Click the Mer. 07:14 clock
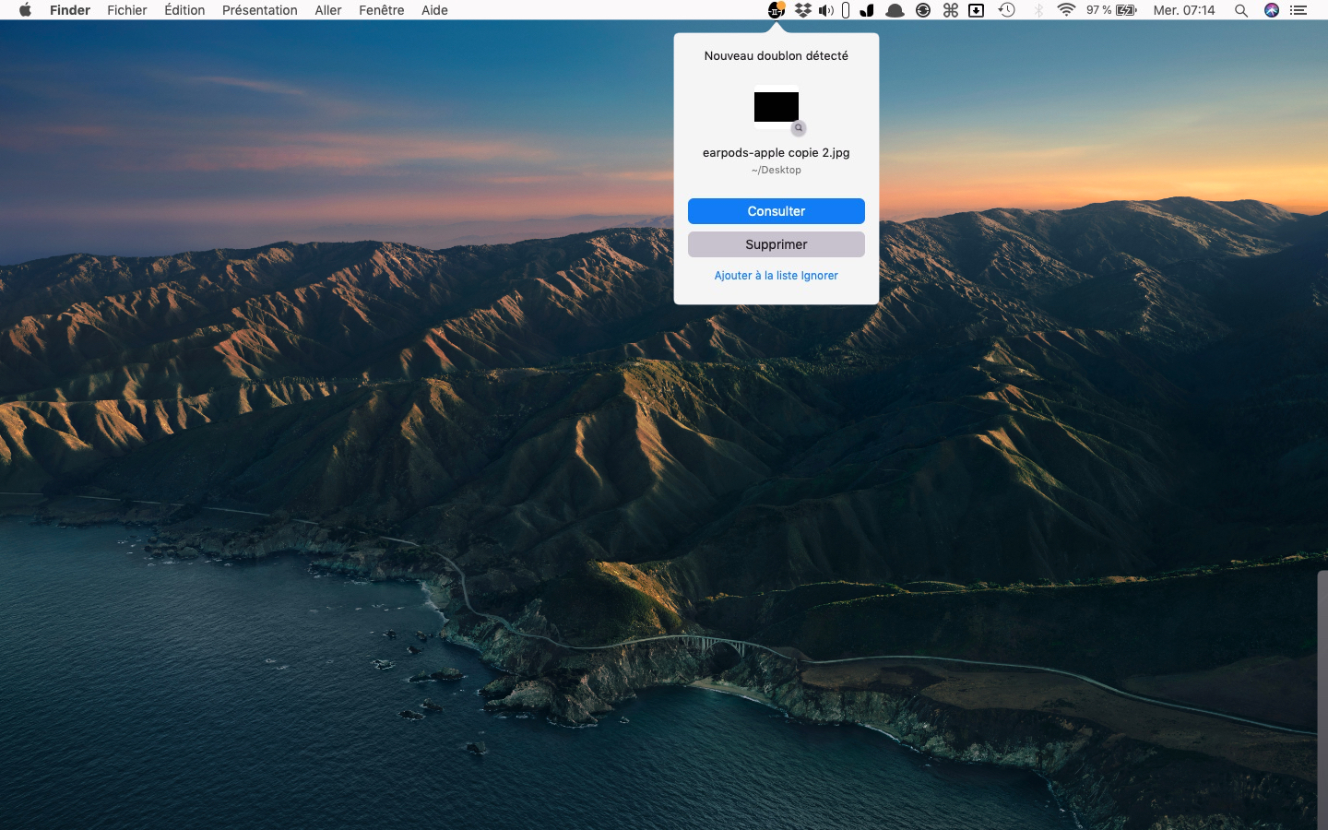Image resolution: width=1328 pixels, height=830 pixels. click(1184, 10)
